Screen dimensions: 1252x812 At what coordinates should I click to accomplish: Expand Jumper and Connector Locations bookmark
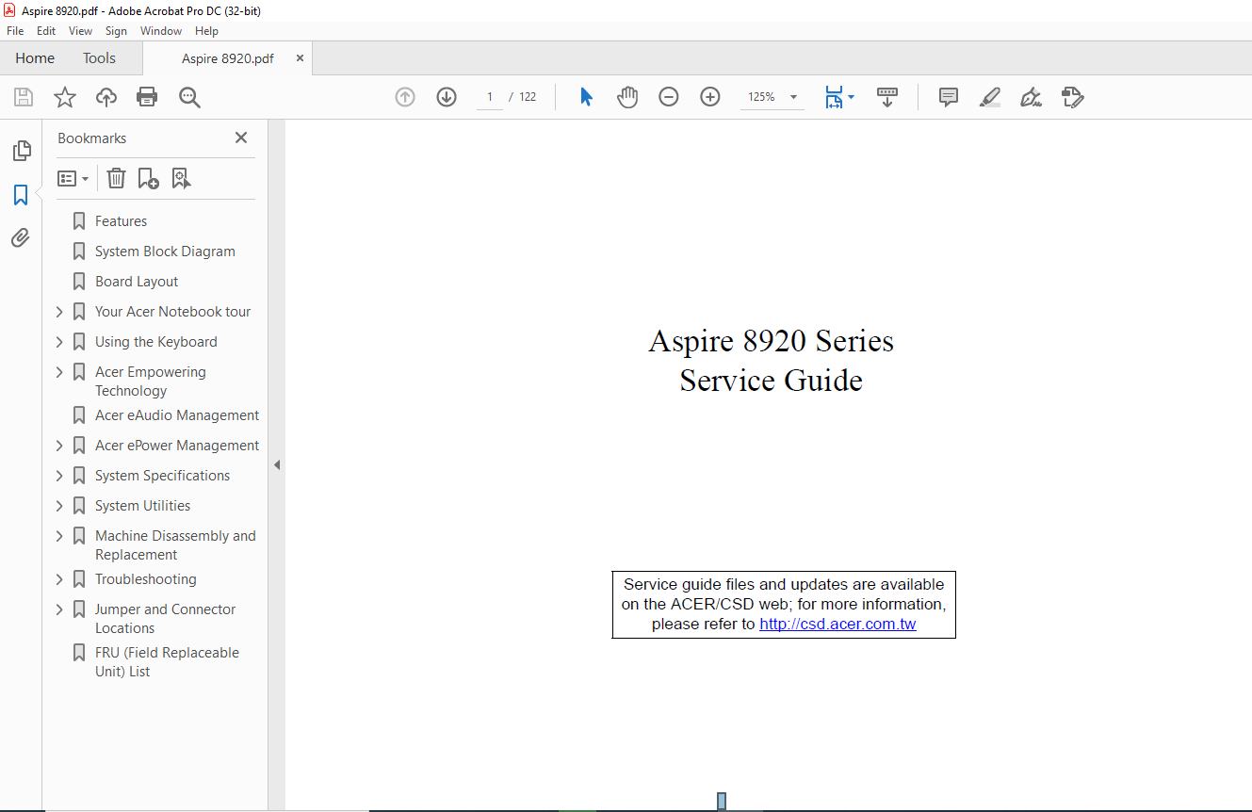59,609
